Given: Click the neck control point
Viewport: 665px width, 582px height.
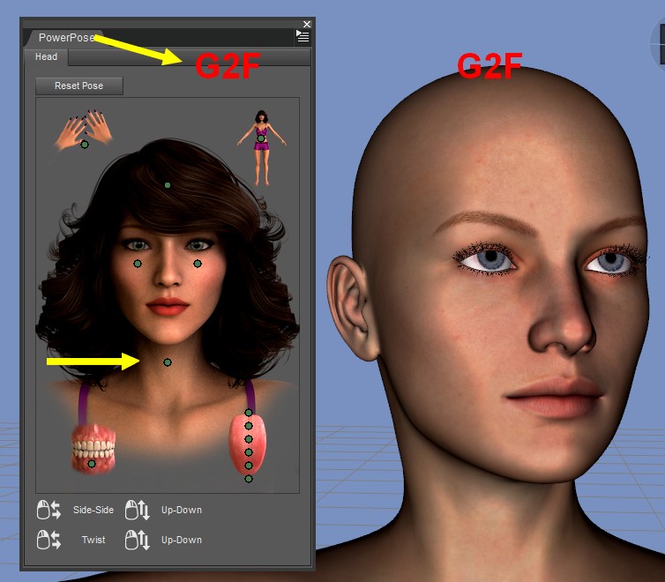Looking at the screenshot, I should click(168, 362).
